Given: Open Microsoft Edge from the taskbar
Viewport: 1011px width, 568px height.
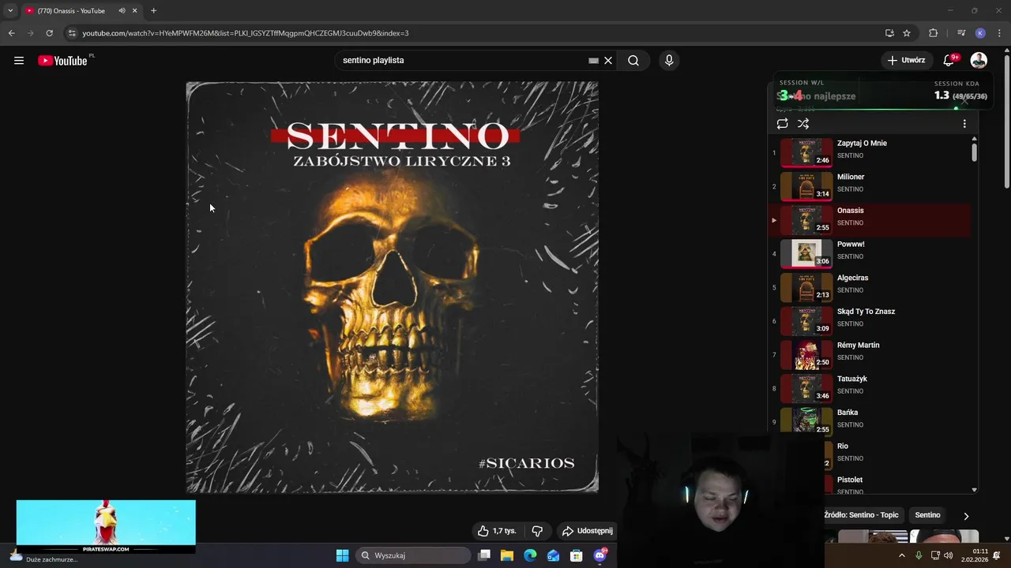Looking at the screenshot, I should pos(530,555).
